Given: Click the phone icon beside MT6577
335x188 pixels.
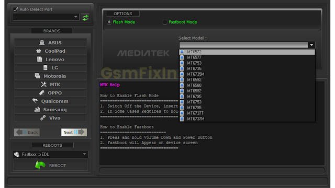Looking at the screenshot, I should click(x=182, y=57).
